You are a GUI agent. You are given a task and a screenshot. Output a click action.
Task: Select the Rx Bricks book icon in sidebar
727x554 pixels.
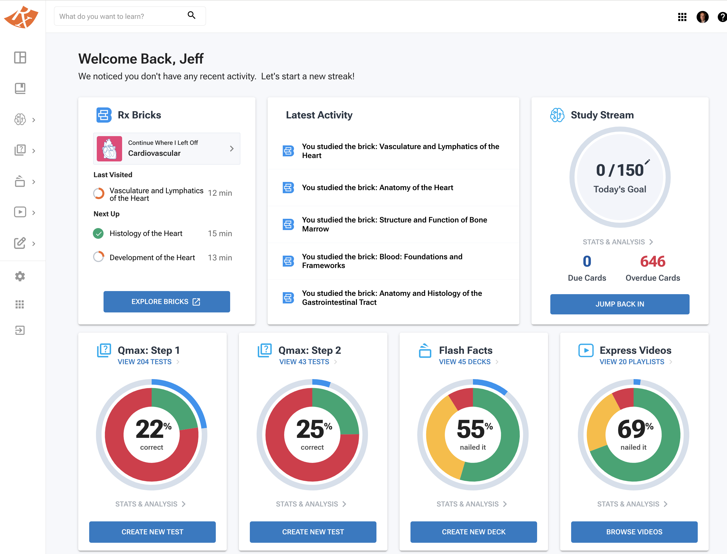(x=21, y=88)
